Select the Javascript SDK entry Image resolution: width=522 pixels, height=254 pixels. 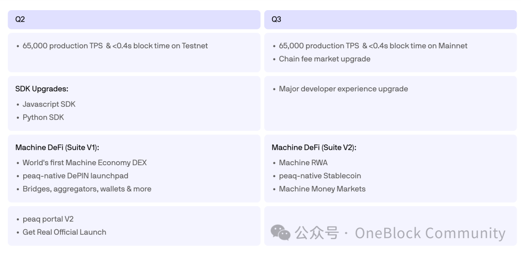tap(49, 104)
